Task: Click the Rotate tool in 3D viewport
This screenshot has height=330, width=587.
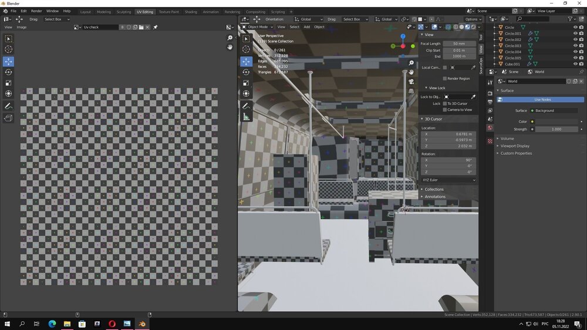Action: click(x=246, y=72)
